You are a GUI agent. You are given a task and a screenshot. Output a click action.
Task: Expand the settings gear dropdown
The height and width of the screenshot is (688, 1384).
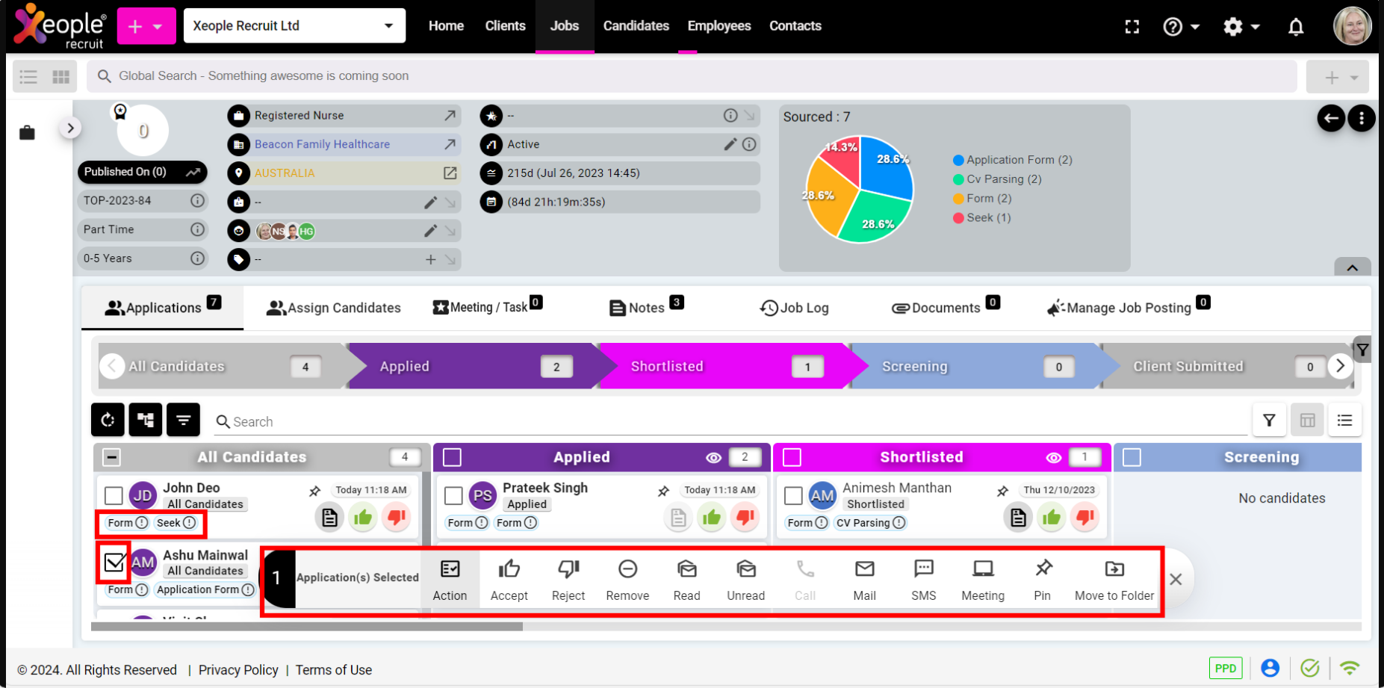1241,27
